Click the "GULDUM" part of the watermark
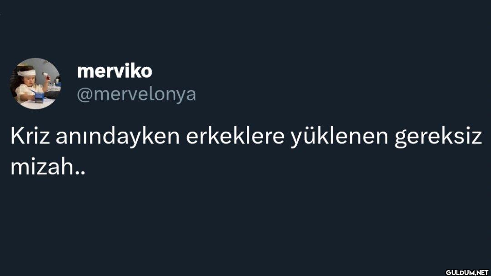Viewport: 491px width, 276px height. [460, 272]
